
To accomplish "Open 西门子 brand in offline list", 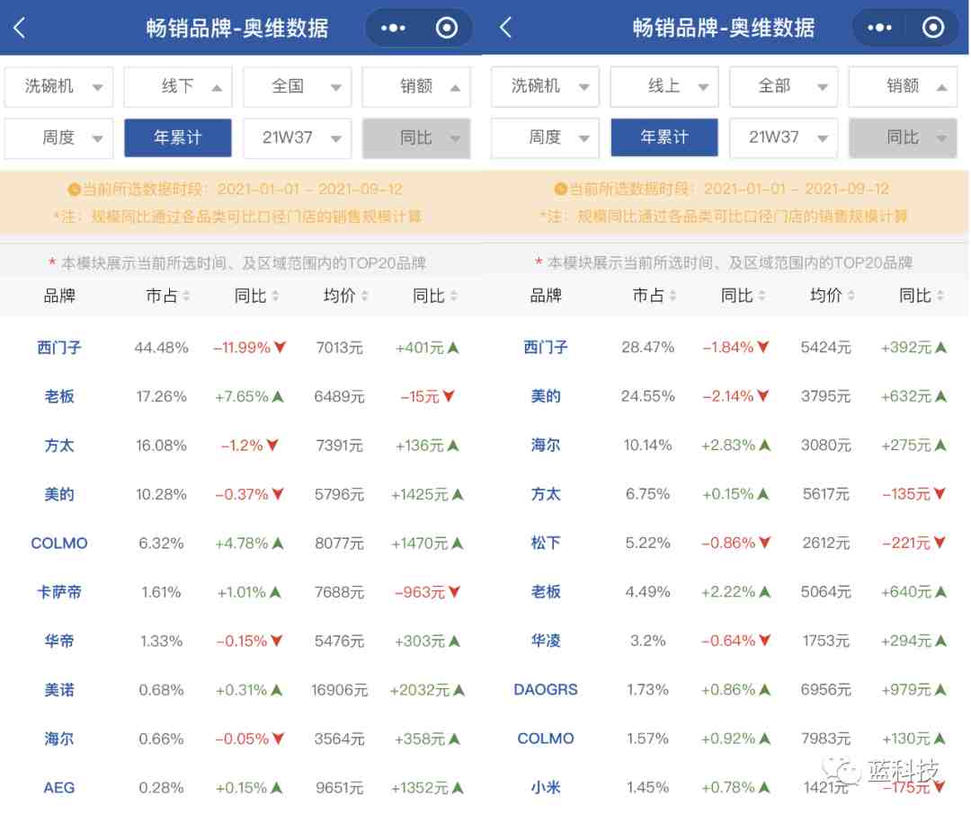I will click(58, 348).
